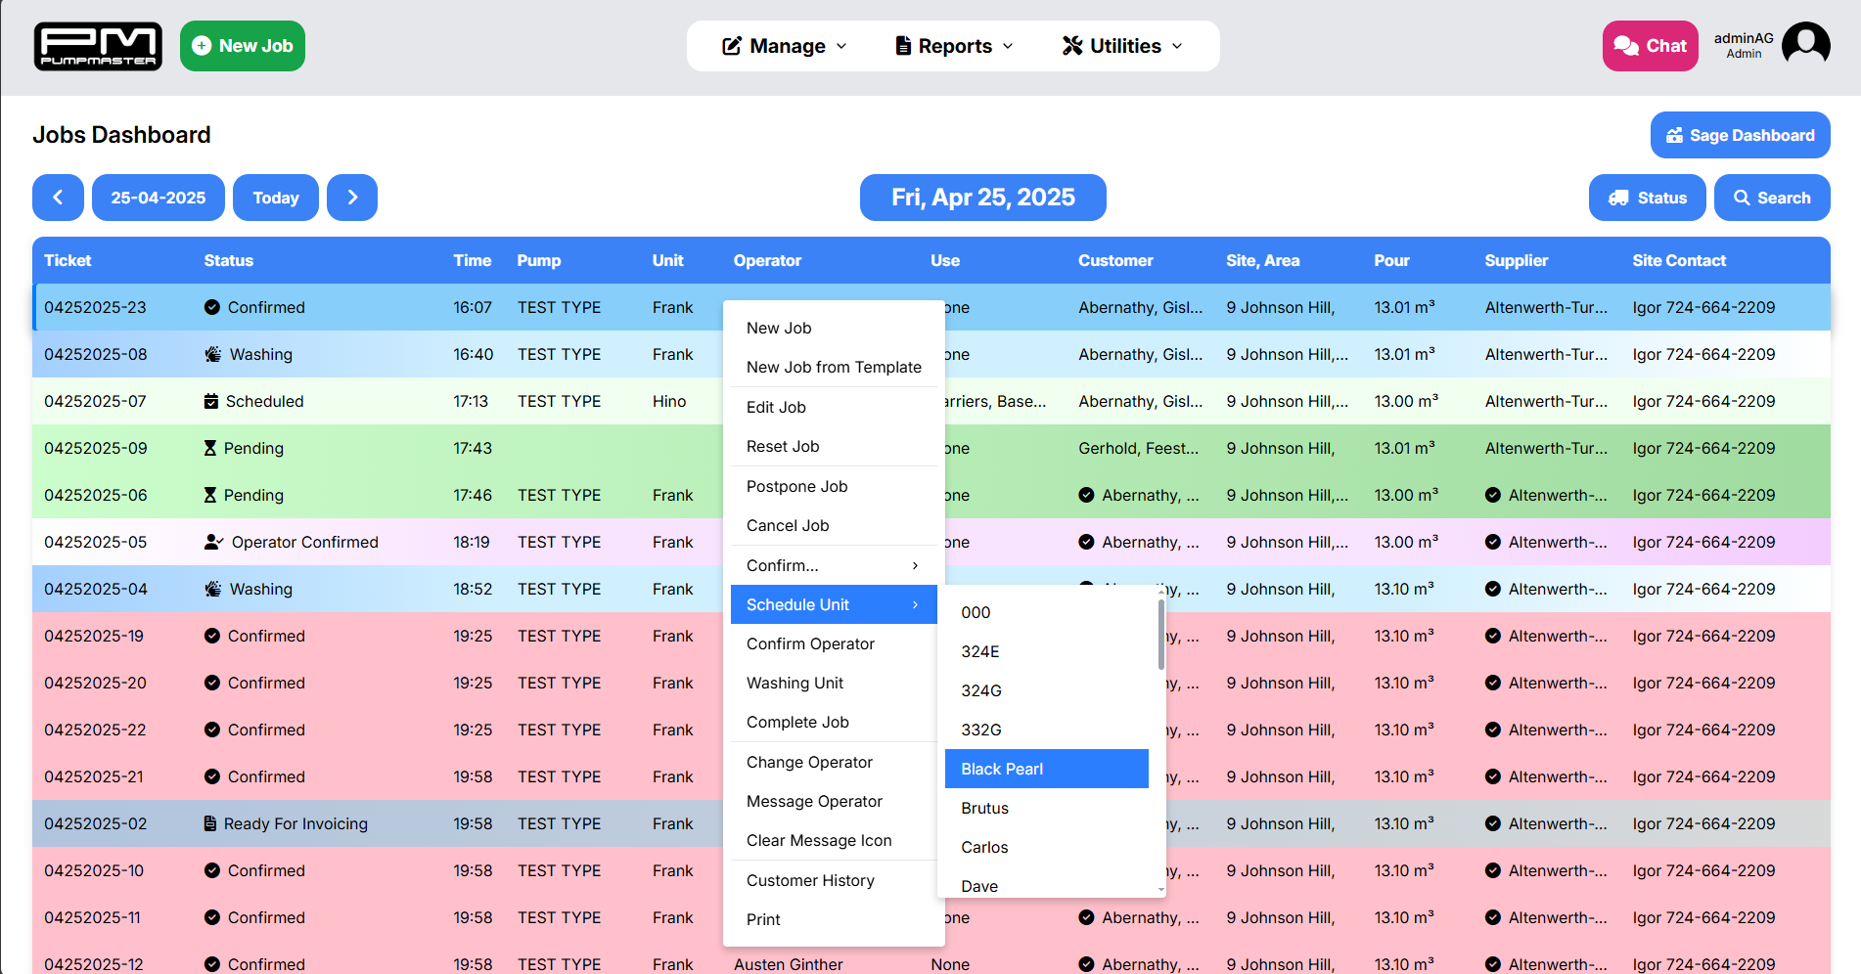Screen dimensions: 1861x974
Task: Open the Manage dropdown menu
Action: tap(784, 46)
